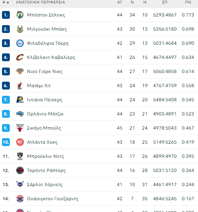Open the Philadelphia 76ers logo
The width and height of the screenshot is (198, 212).
(x=20, y=43)
